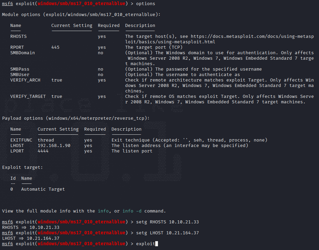
Task: Select the SMBPass option name
Action: point(20,69)
